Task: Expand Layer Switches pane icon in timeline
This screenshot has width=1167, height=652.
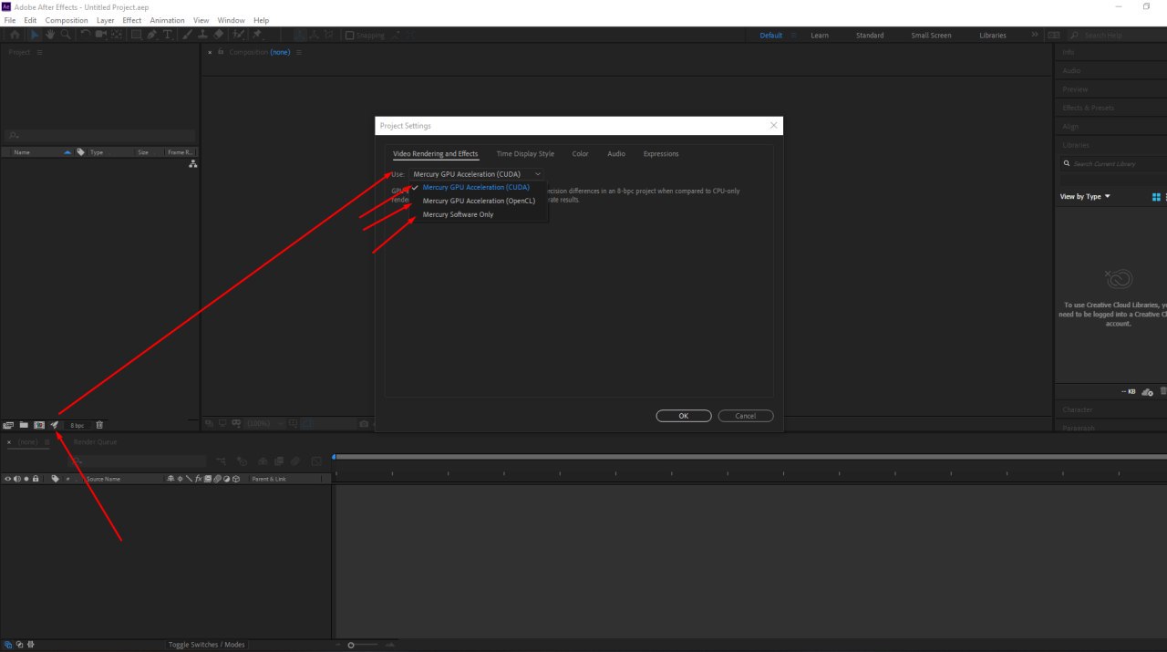Action: tap(8, 645)
